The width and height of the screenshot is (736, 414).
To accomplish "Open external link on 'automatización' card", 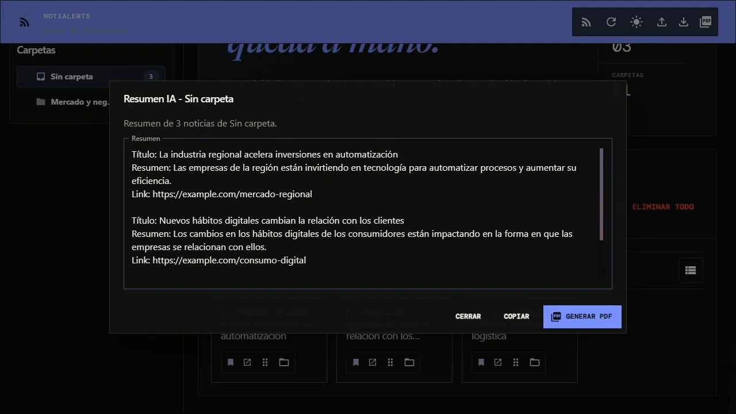I will coord(247,362).
